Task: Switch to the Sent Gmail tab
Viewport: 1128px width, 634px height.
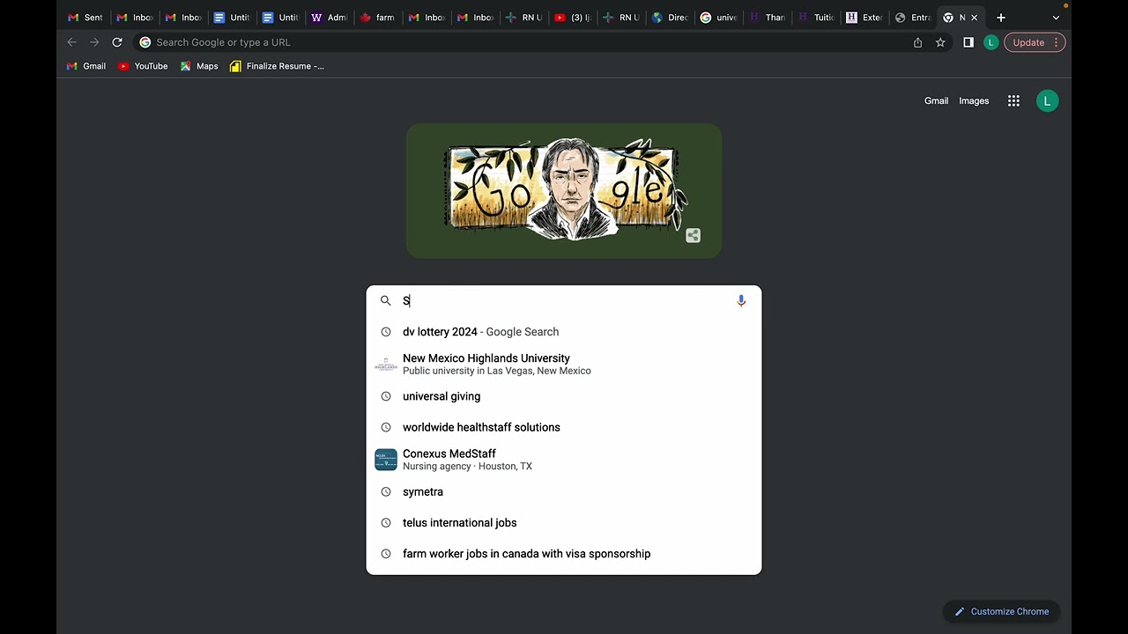Action: (x=85, y=18)
